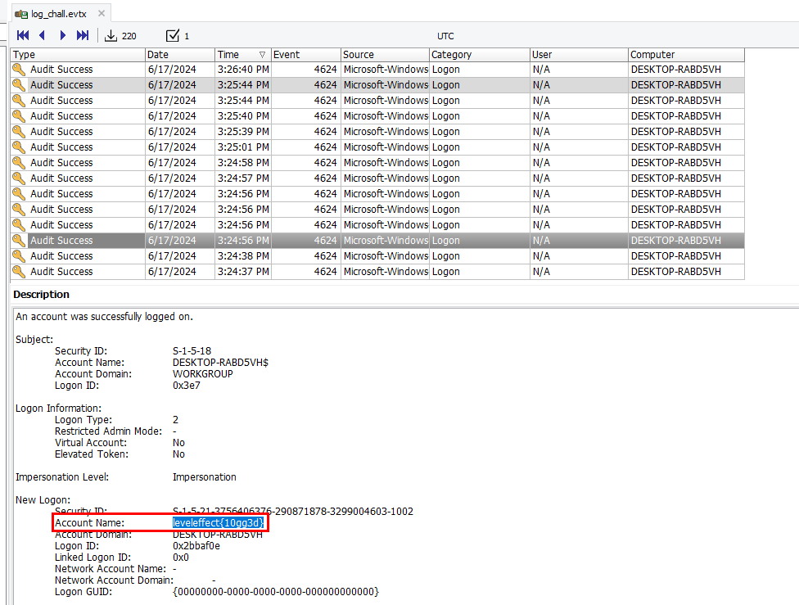Image resolution: width=799 pixels, height=605 pixels.
Task: Select the 3:26:40 PM Audit Success event
Action: click(61, 70)
